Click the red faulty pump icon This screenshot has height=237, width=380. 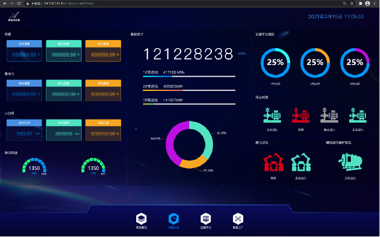click(301, 115)
